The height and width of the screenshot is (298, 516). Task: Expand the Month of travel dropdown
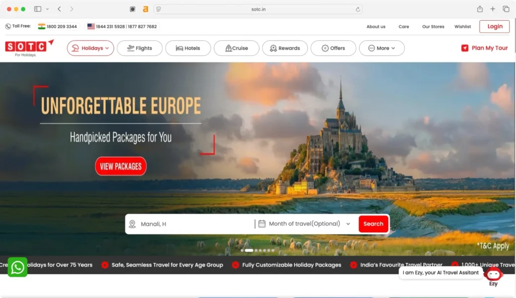348,223
